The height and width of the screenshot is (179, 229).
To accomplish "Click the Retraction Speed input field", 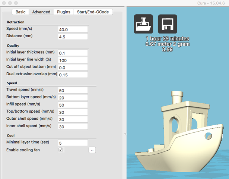I will pos(73,29).
